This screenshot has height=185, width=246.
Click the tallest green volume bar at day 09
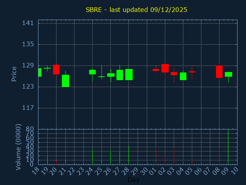tap(228, 147)
